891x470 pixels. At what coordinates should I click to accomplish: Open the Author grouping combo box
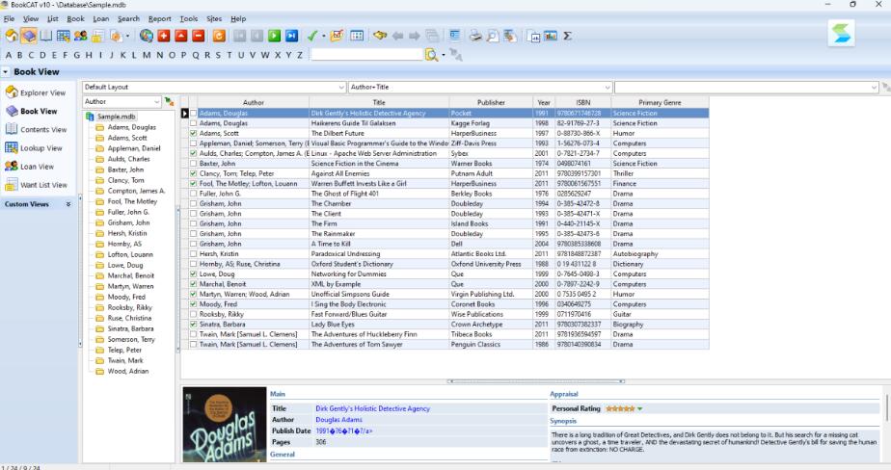(122, 101)
